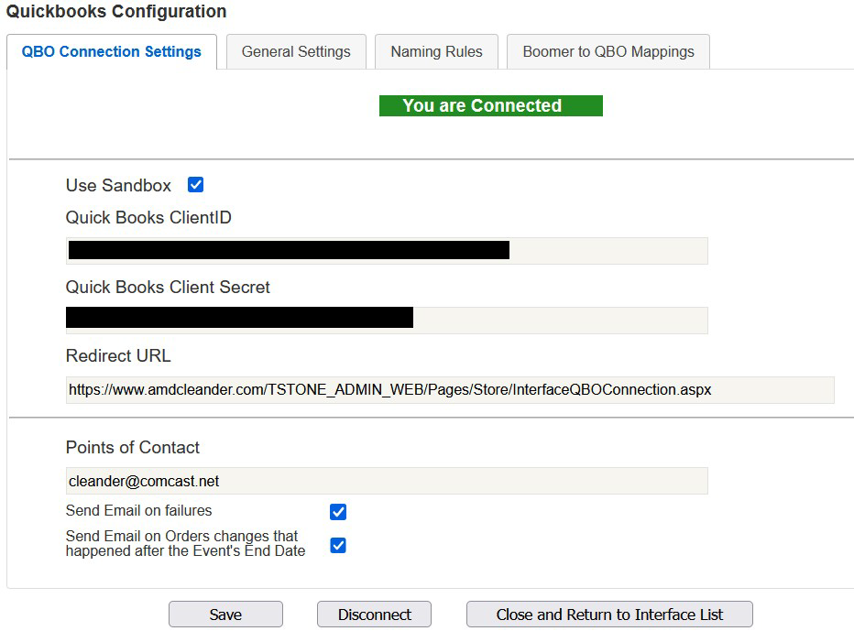Click the Redirect URL label

pyautogui.click(x=118, y=355)
